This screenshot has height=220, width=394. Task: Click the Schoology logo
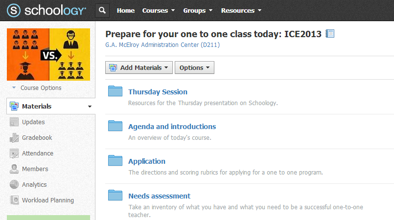[x=46, y=10]
